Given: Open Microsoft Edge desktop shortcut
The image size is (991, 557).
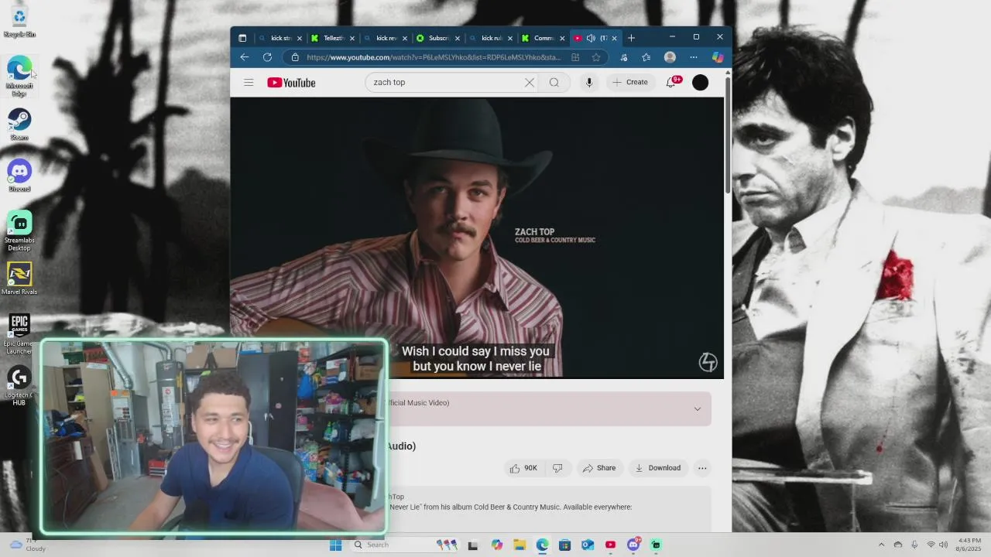Looking at the screenshot, I should (x=19, y=75).
